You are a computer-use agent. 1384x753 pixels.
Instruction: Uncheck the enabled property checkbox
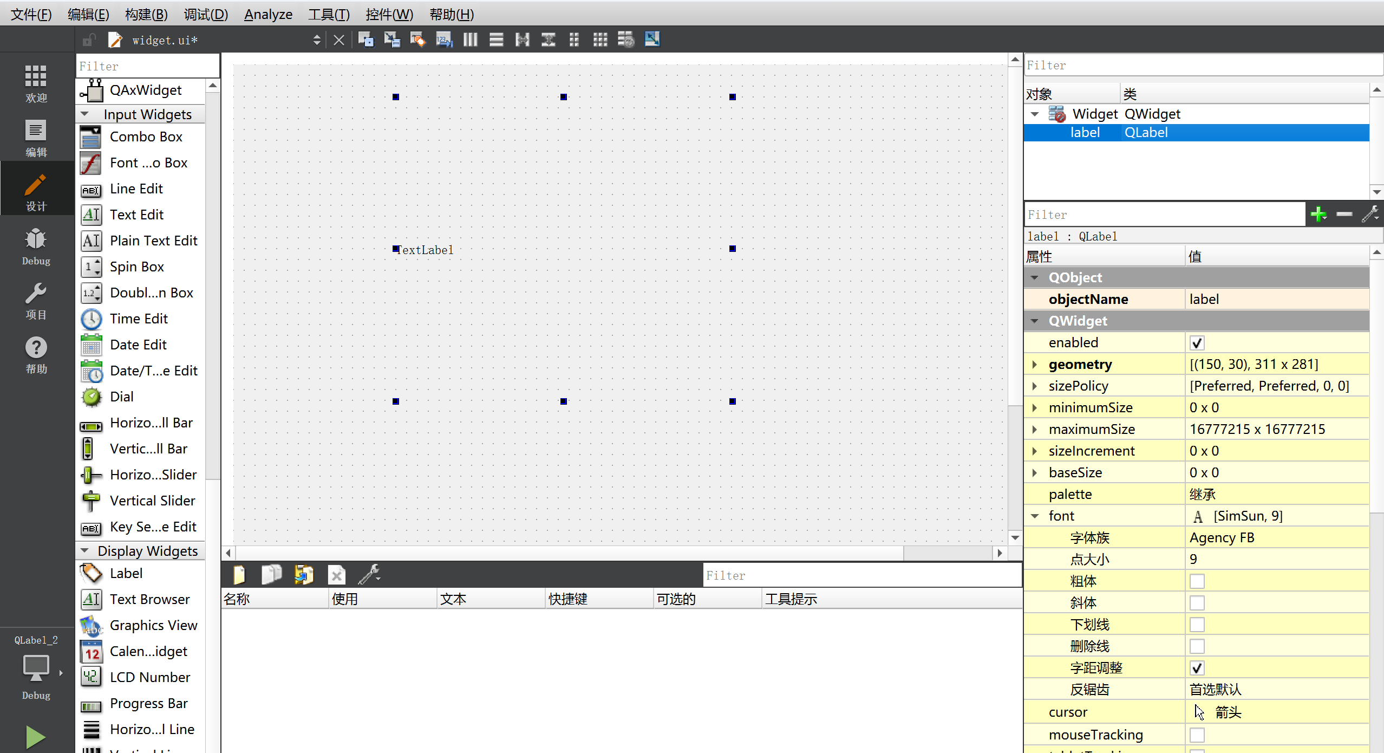click(x=1197, y=343)
